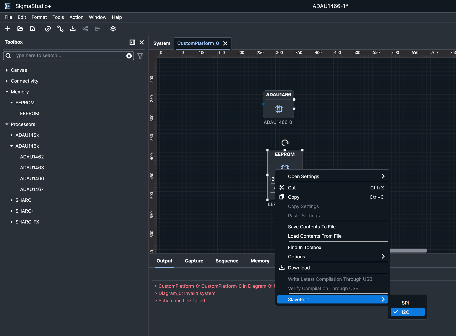
Task: Expand the SHARC-FX tree group
Action: pos(12,222)
